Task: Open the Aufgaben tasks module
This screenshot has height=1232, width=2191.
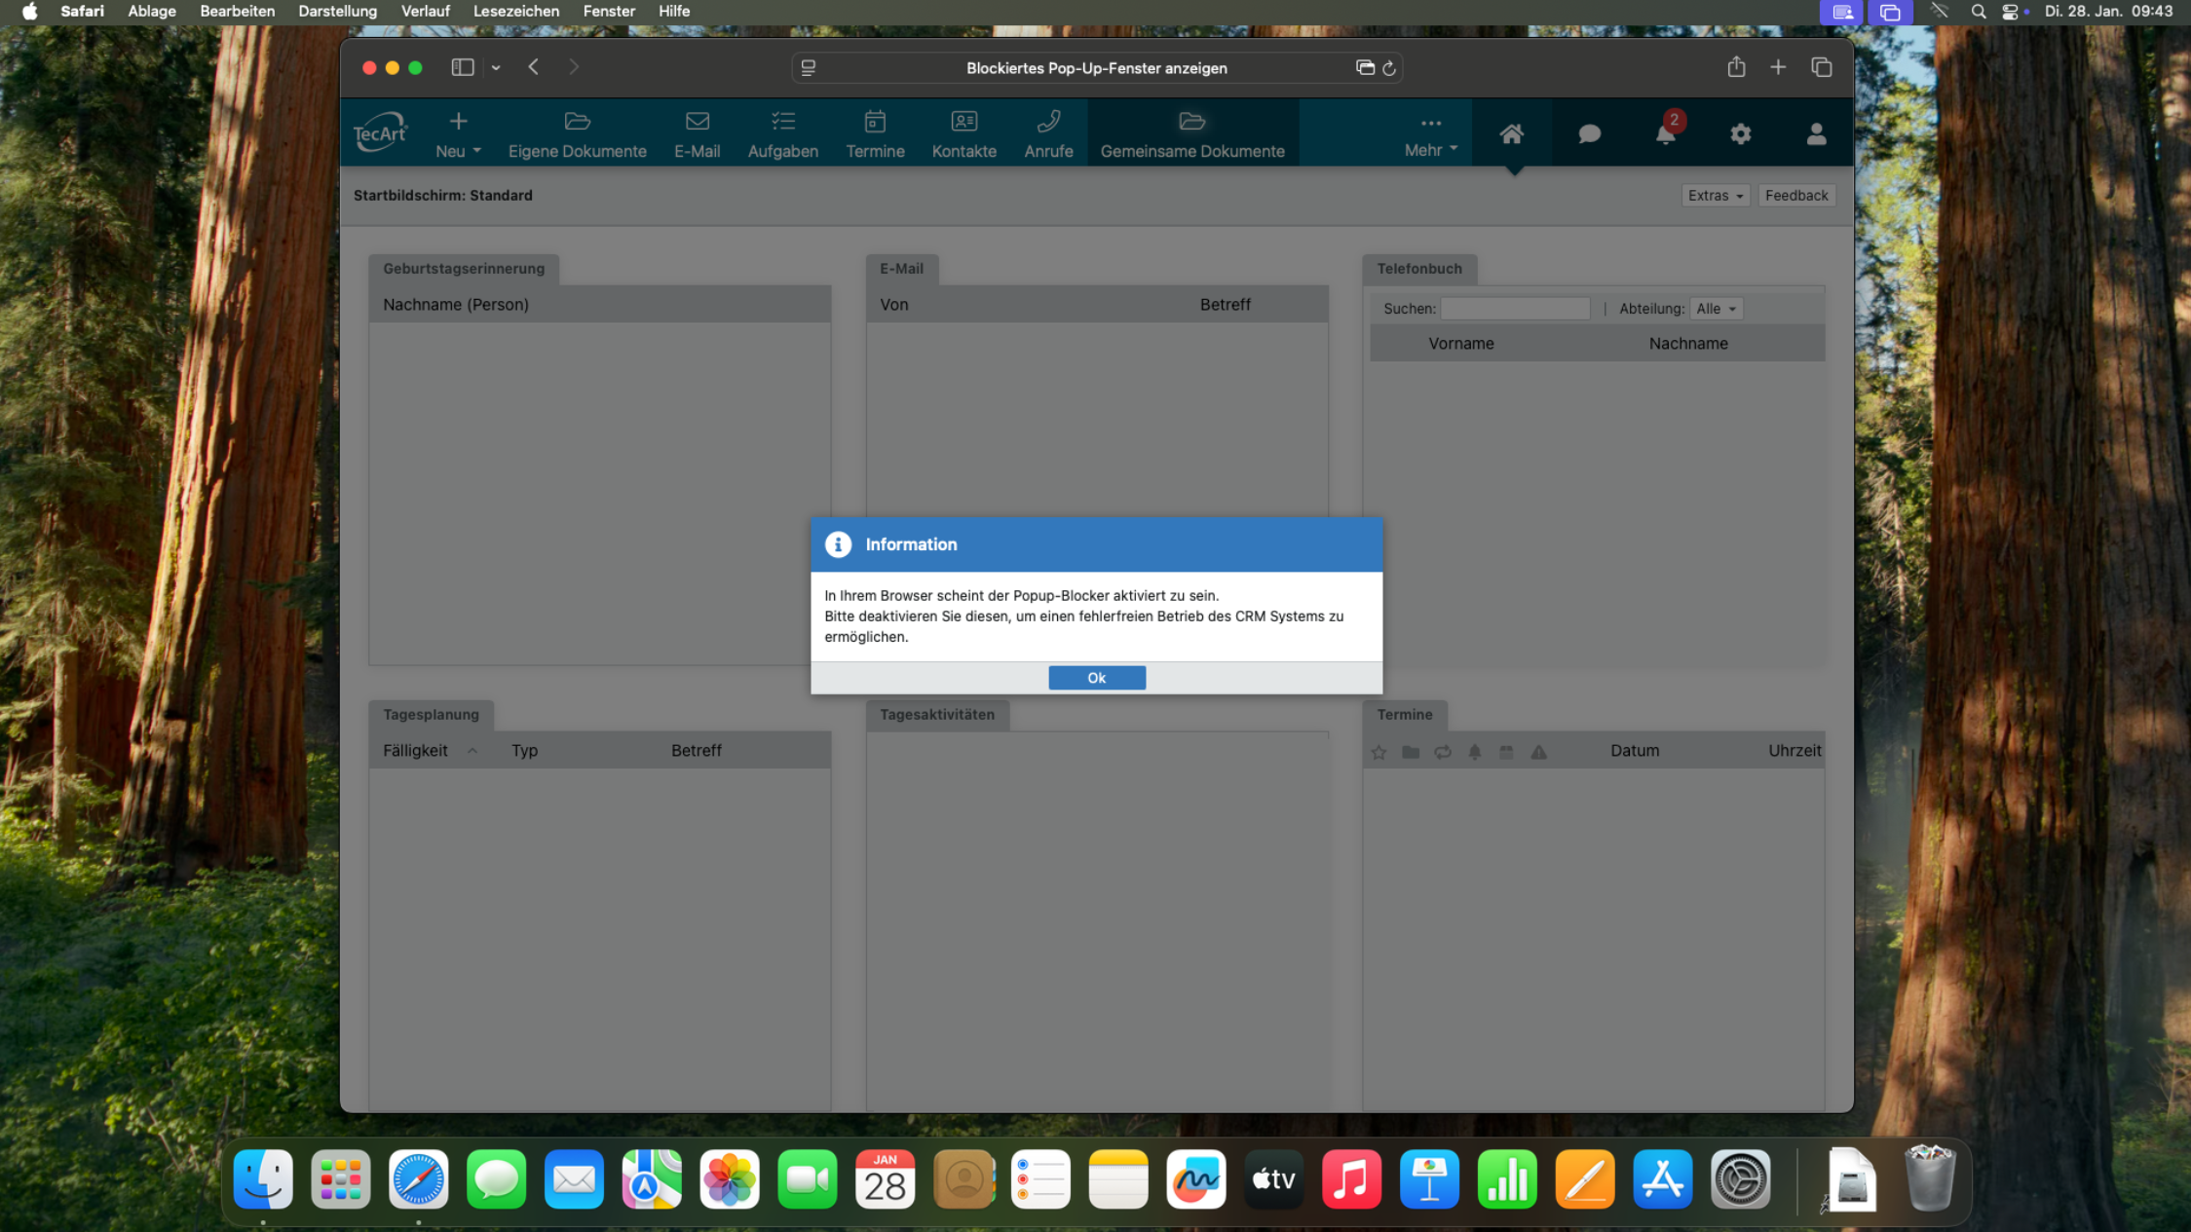Action: click(x=781, y=133)
